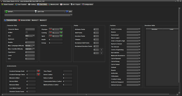Select the Char Editor tab
Viewport: 182px width, 96px height.
pyautogui.click(x=42, y=4)
